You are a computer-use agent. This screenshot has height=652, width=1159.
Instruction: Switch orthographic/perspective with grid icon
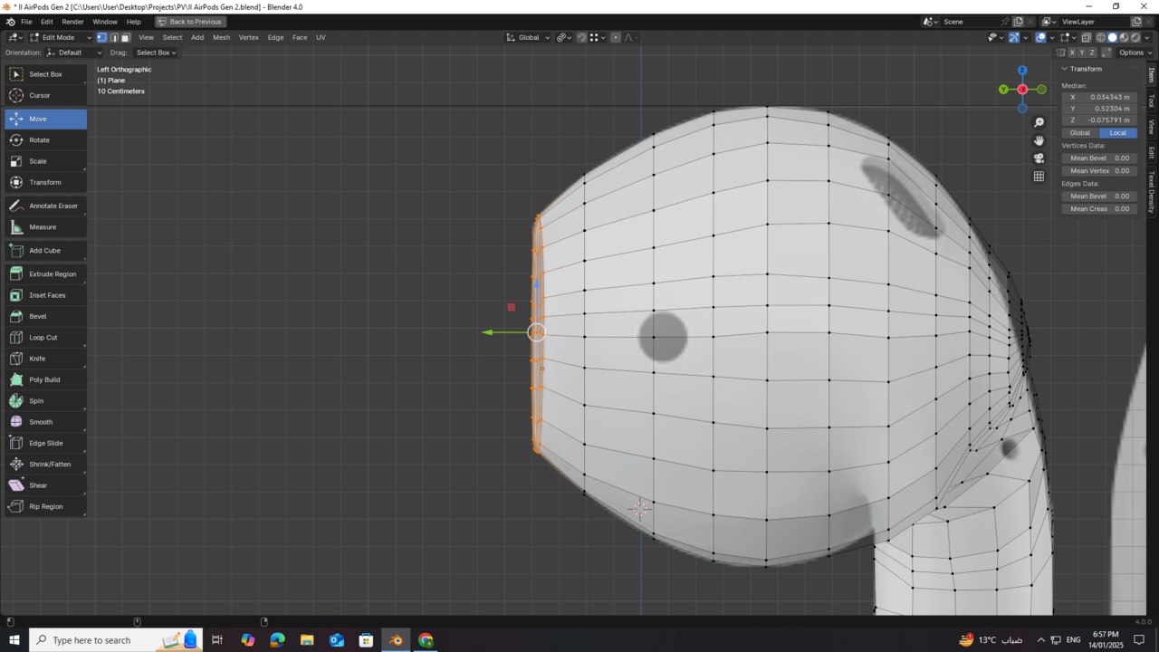coord(1039,177)
